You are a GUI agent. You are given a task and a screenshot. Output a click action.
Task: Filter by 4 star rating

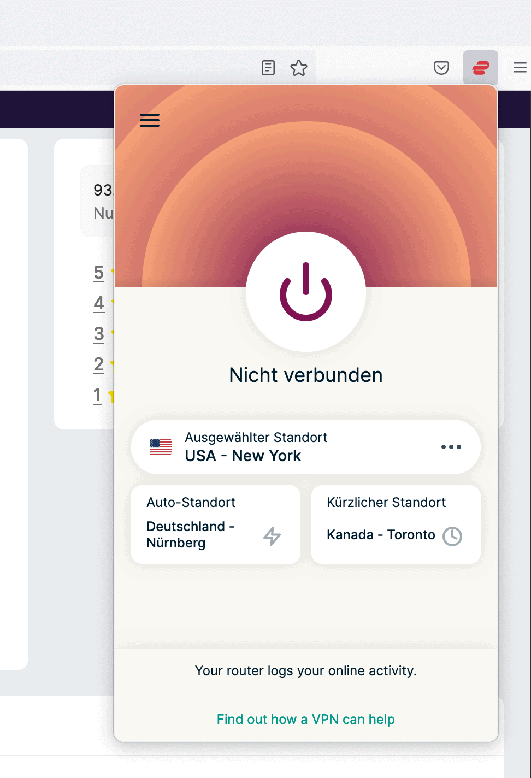point(99,303)
